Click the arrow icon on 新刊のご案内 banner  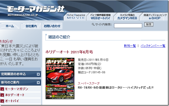click(x=38, y=83)
